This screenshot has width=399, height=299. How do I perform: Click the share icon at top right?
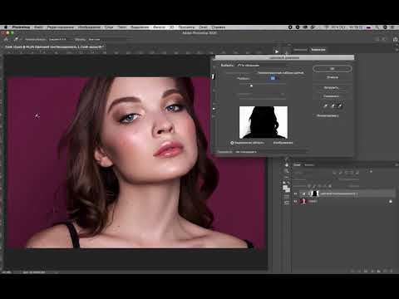395,39
